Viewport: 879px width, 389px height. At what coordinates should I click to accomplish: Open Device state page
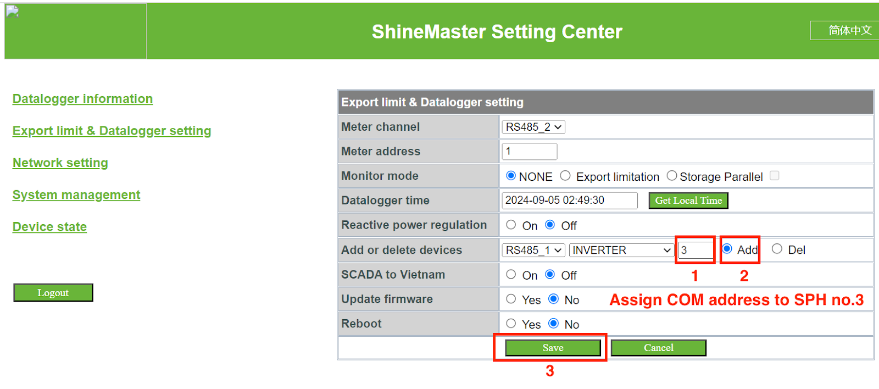49,227
